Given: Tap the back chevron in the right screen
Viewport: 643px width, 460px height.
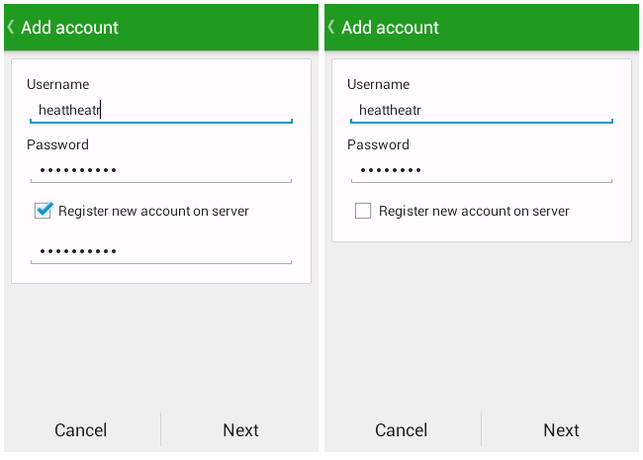Looking at the screenshot, I should click(x=331, y=27).
